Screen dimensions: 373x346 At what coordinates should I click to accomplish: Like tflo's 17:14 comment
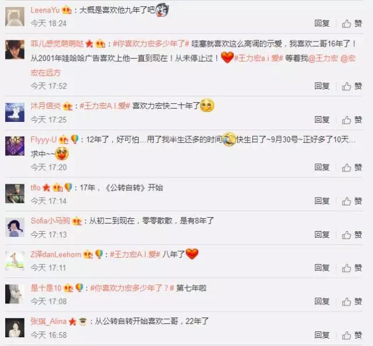[x=352, y=201]
